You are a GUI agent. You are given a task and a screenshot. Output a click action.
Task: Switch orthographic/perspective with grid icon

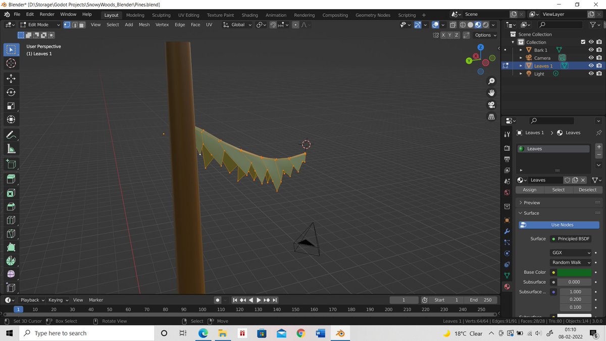click(491, 117)
